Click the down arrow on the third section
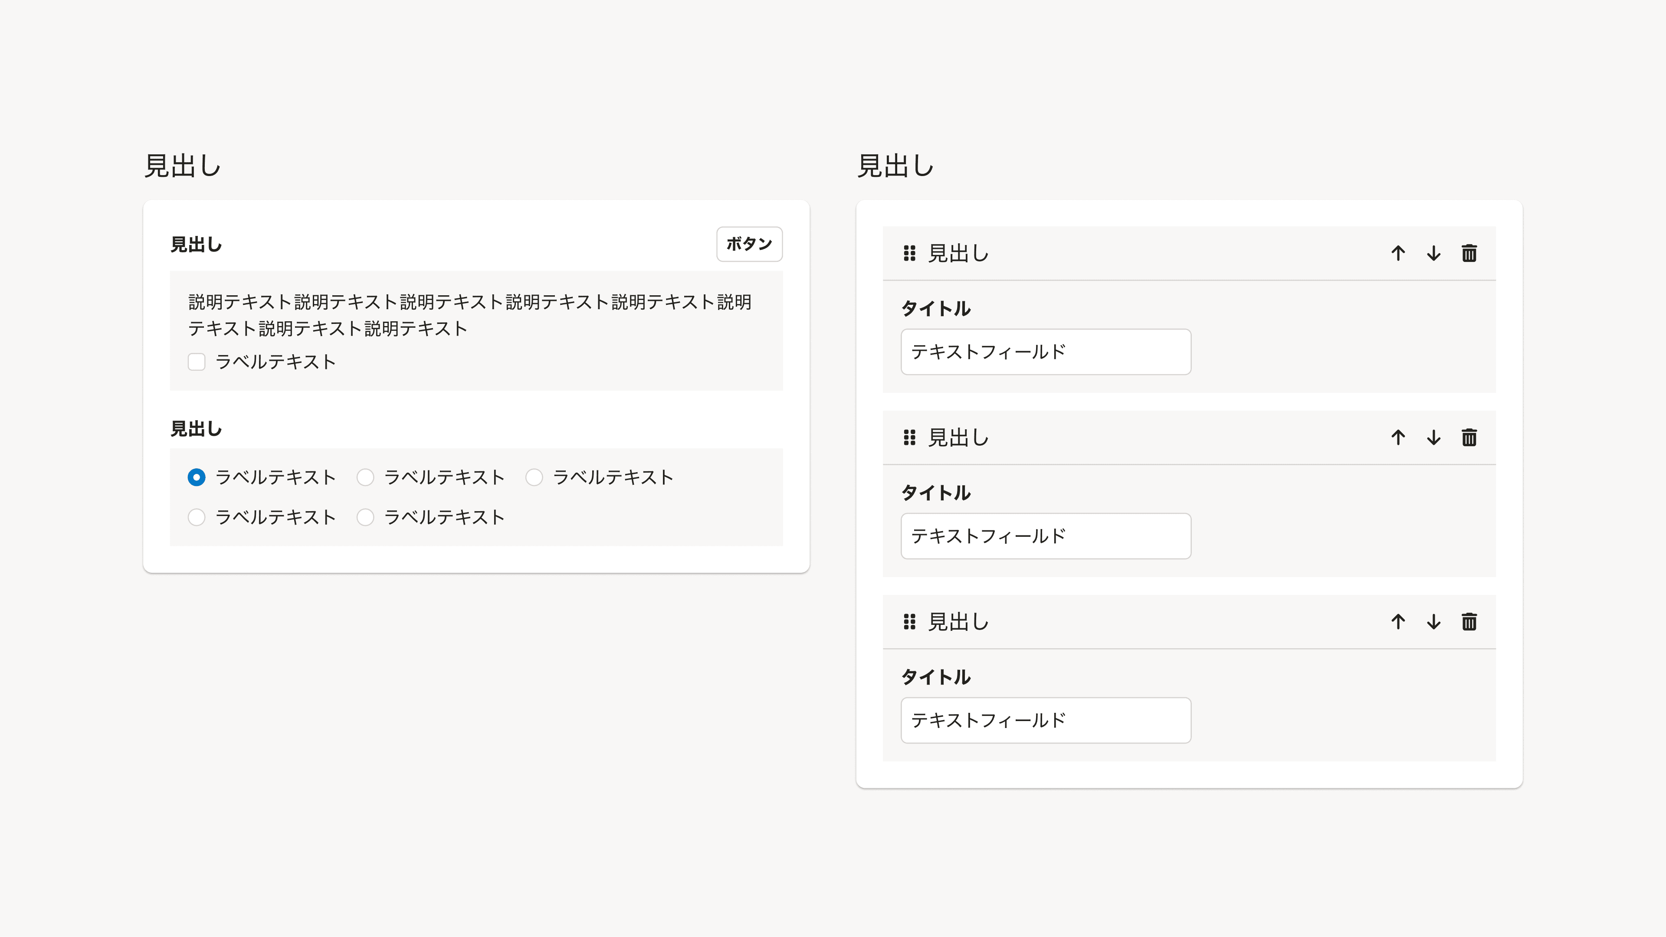This screenshot has width=1666, height=937. tap(1433, 622)
